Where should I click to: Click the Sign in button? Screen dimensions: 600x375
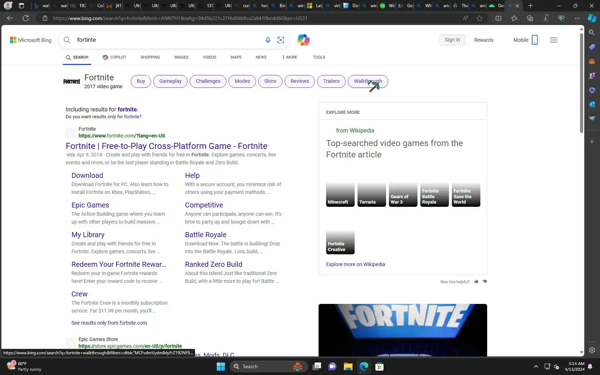(x=452, y=40)
